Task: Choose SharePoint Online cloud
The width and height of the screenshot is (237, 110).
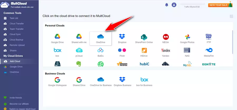Action: tap(144, 38)
